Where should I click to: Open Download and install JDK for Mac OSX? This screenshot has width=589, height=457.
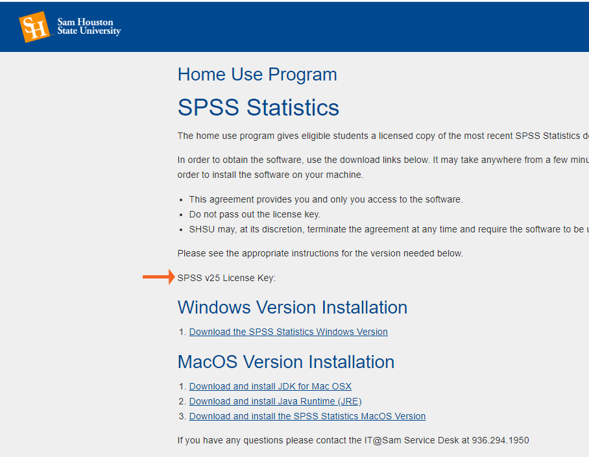coord(270,386)
